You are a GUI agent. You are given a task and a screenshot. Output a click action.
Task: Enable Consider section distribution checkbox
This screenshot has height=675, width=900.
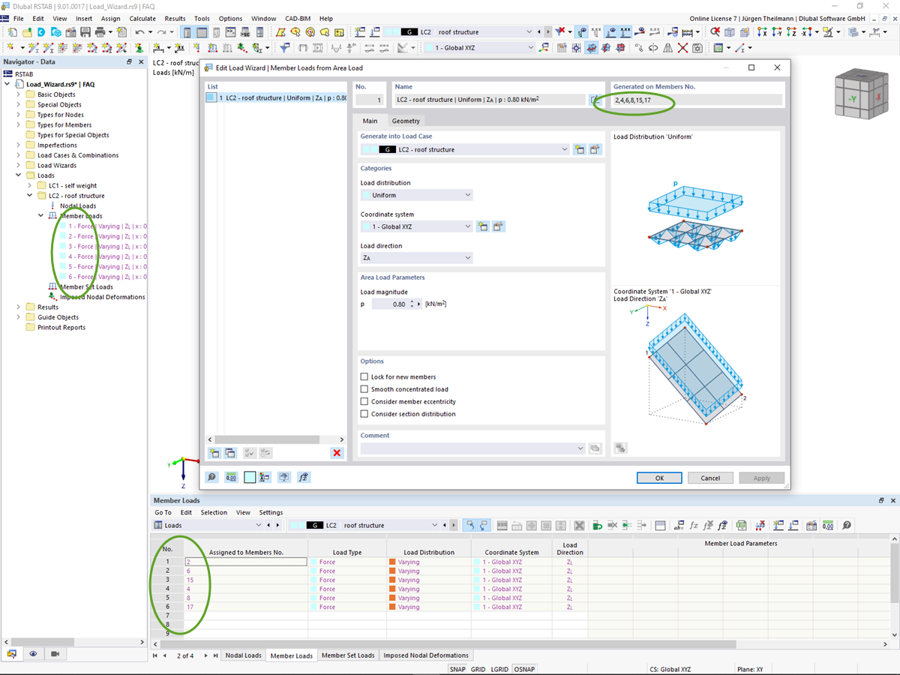364,414
